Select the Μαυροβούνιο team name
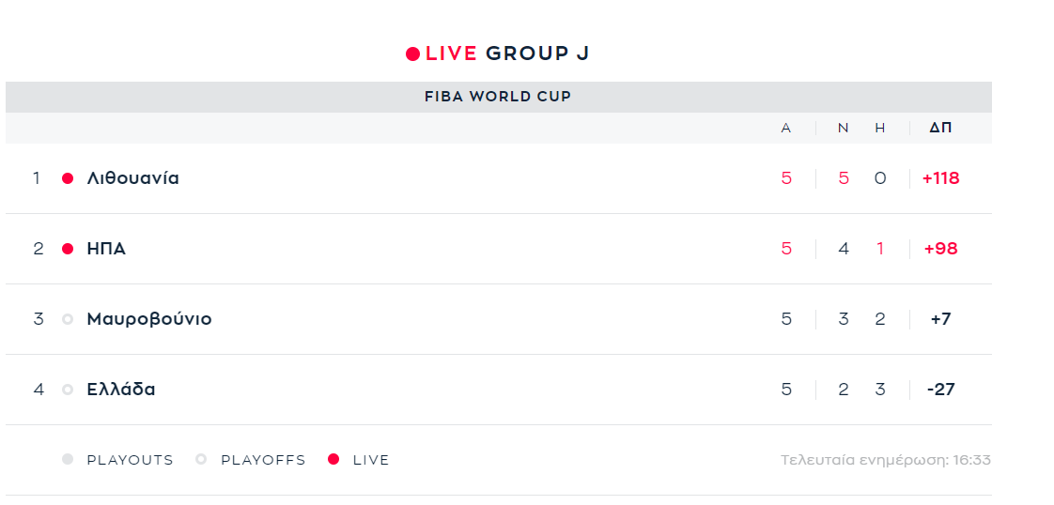Screen dimensions: 1054x505 click(149, 319)
